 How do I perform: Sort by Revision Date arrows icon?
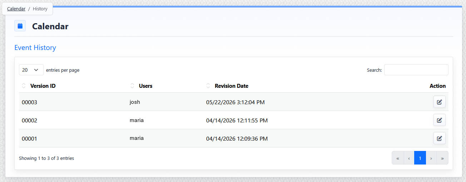(208, 86)
